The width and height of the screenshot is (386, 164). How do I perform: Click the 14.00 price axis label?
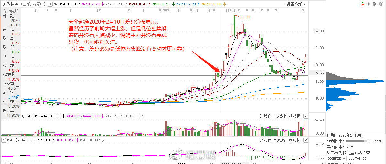pyautogui.click(x=318, y=31)
